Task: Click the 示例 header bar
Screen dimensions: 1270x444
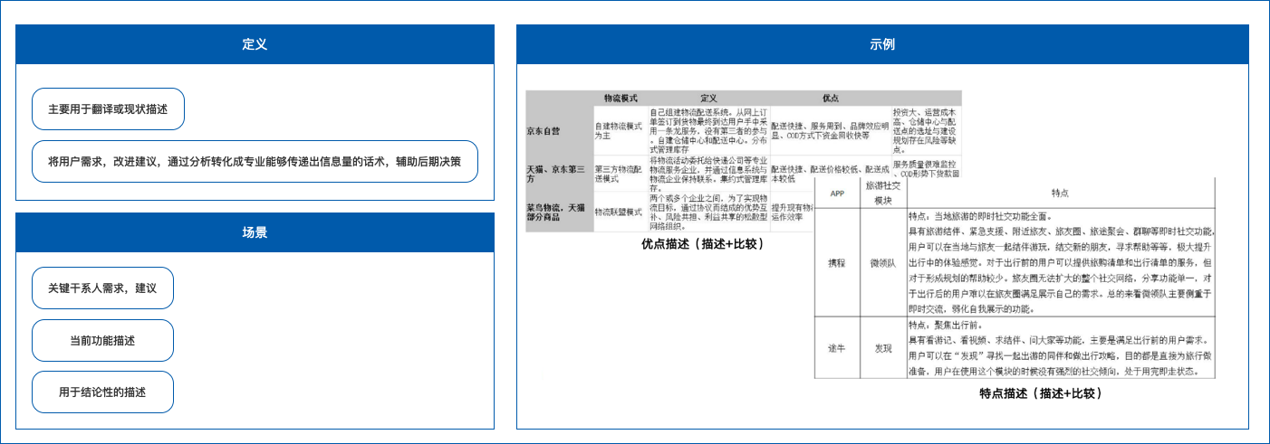Action: [x=882, y=44]
